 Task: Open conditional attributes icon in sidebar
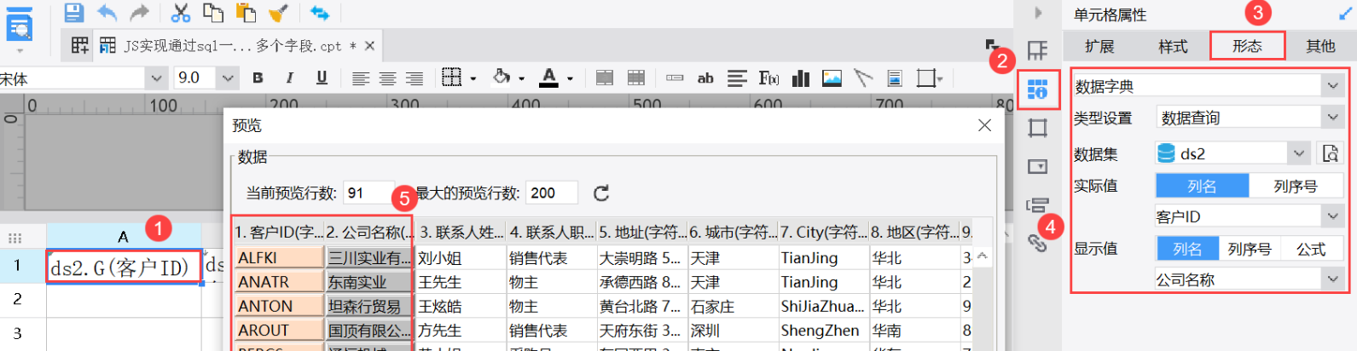[x=1037, y=204]
